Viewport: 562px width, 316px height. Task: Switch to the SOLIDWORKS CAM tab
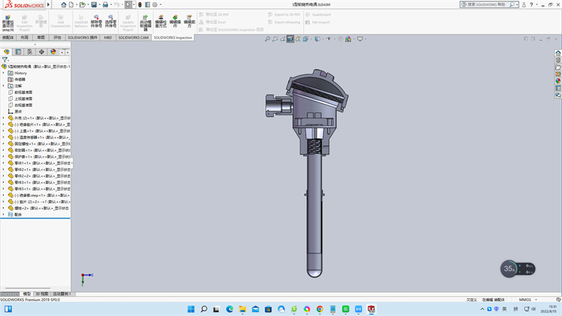(x=134, y=38)
